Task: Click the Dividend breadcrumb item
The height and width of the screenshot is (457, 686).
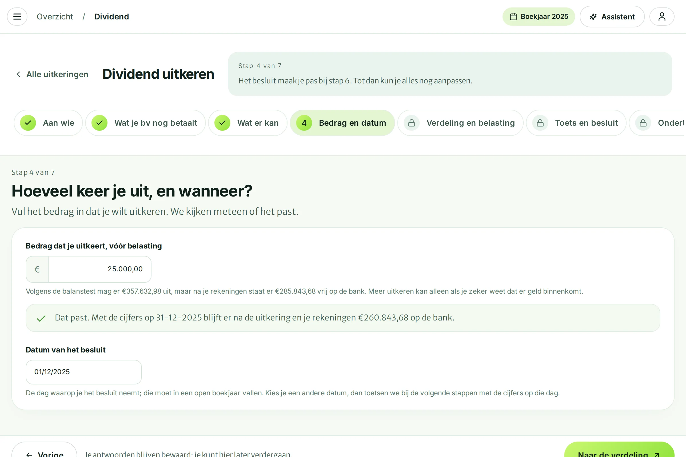Action: (111, 17)
